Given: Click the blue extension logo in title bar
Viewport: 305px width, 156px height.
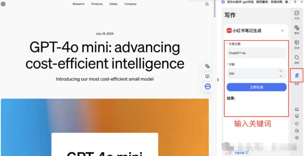Looking at the screenshot, I should 223,2.
